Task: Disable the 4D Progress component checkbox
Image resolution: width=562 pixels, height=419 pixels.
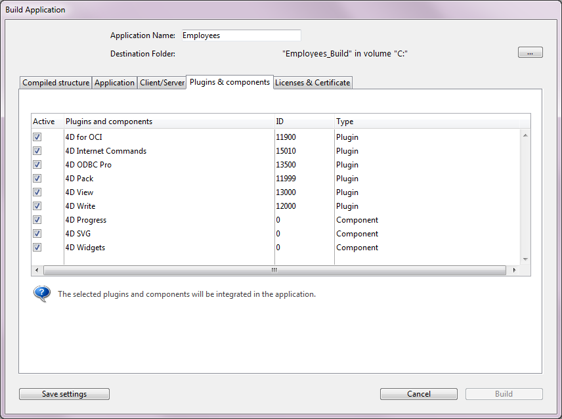Action: [37, 220]
